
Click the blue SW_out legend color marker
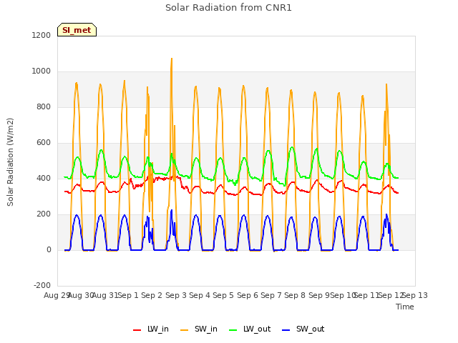pos(286,330)
